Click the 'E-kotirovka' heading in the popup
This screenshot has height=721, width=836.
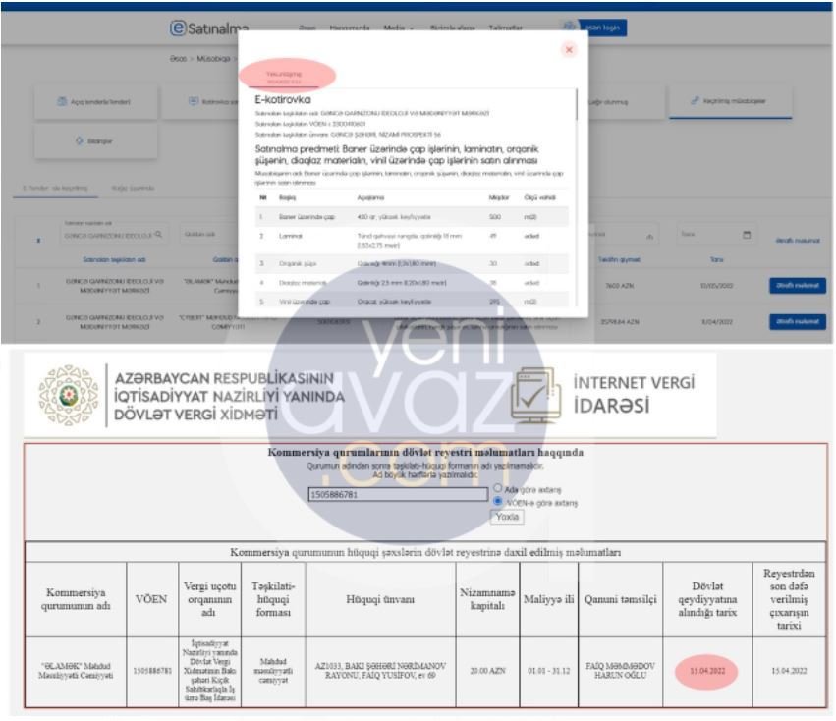tap(283, 100)
